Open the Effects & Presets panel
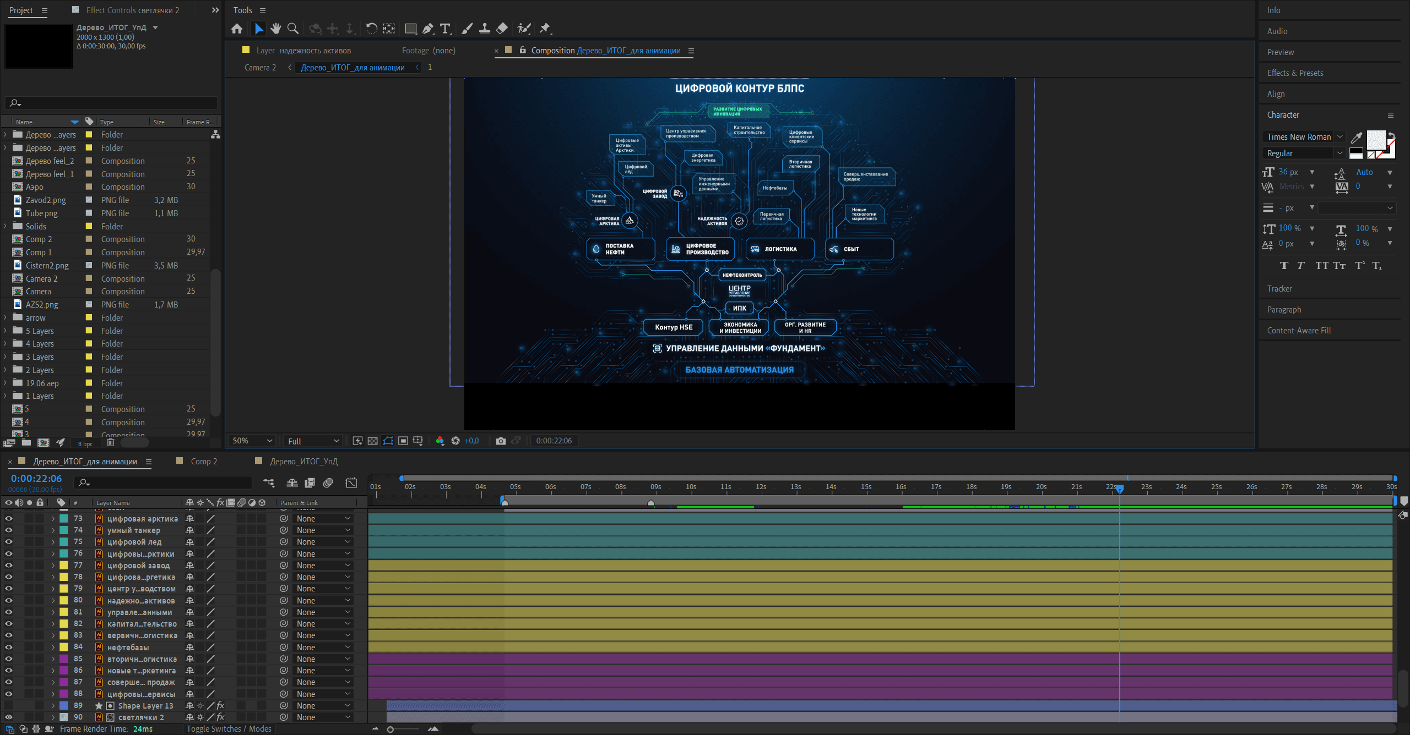 [1295, 73]
